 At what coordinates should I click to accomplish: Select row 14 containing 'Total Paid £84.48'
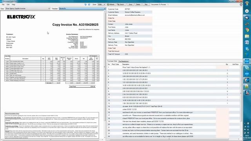click(173, 106)
